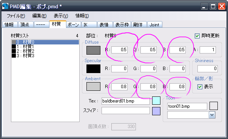Open the Toon dropdown arrow

click(212, 115)
